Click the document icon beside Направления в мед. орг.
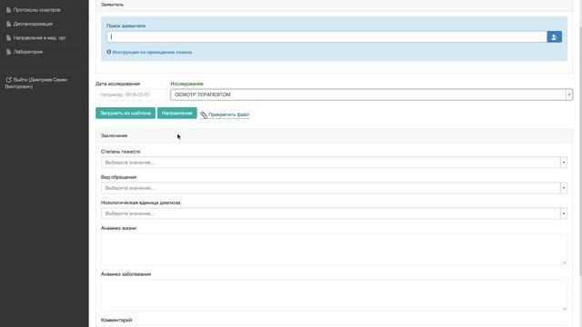 pyautogui.click(x=8, y=38)
